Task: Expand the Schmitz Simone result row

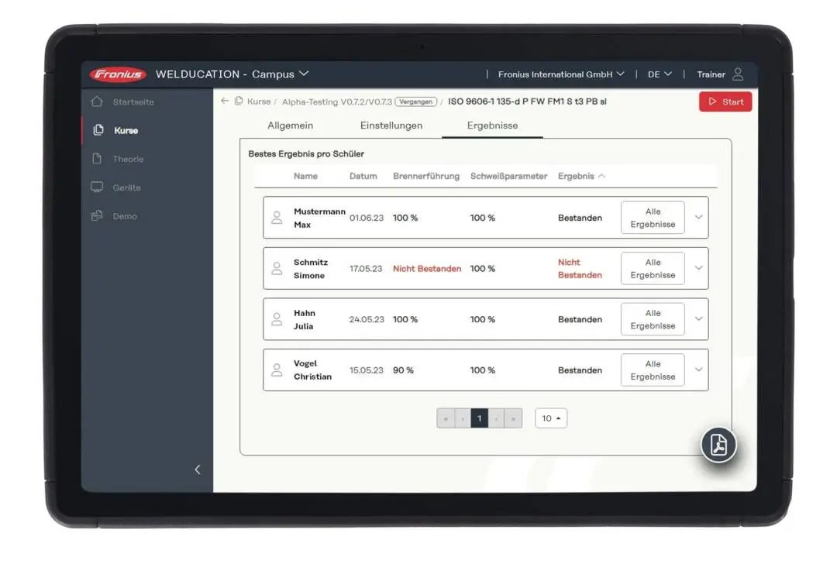Action: (698, 268)
